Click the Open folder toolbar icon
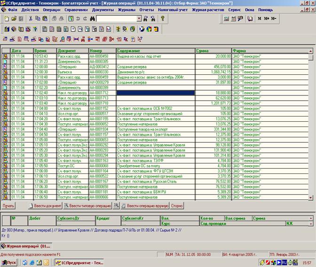This screenshot has width=316, height=267. pos(13,18)
